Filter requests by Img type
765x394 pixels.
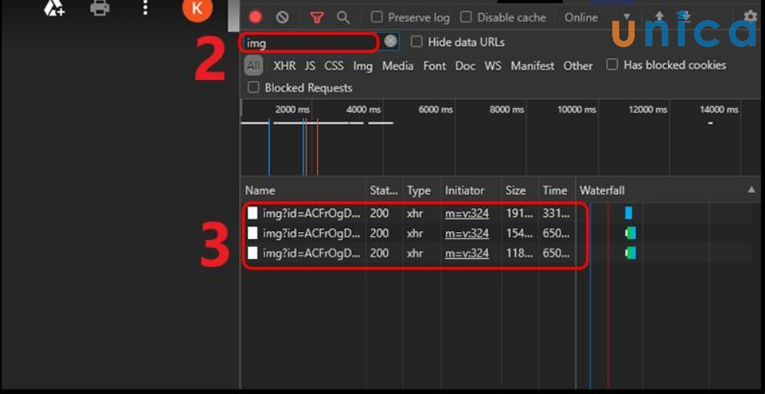[363, 66]
